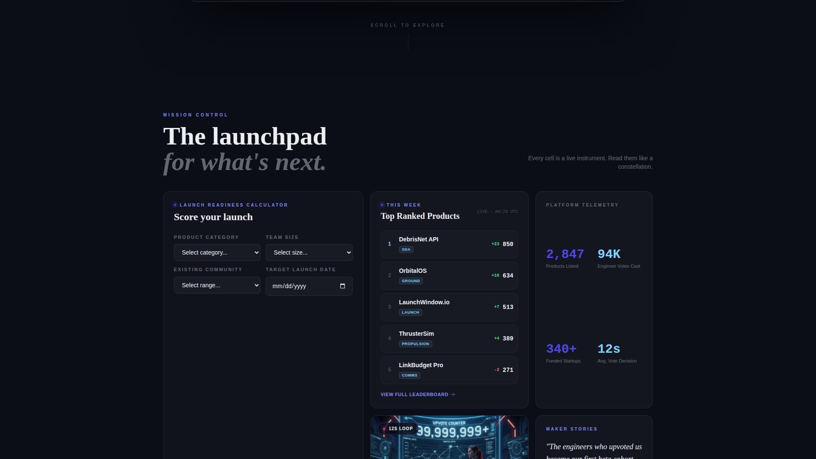Click the Maker Stories heading
The image size is (816, 459).
[572, 429]
